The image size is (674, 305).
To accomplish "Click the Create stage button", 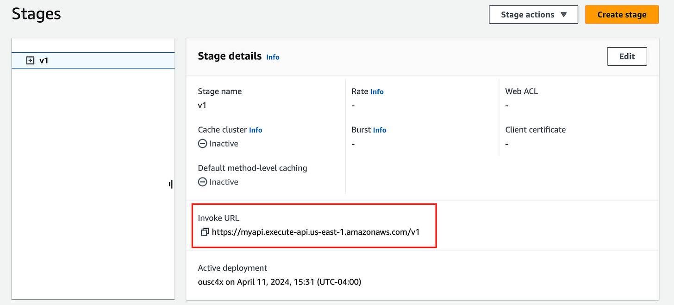I will [622, 14].
